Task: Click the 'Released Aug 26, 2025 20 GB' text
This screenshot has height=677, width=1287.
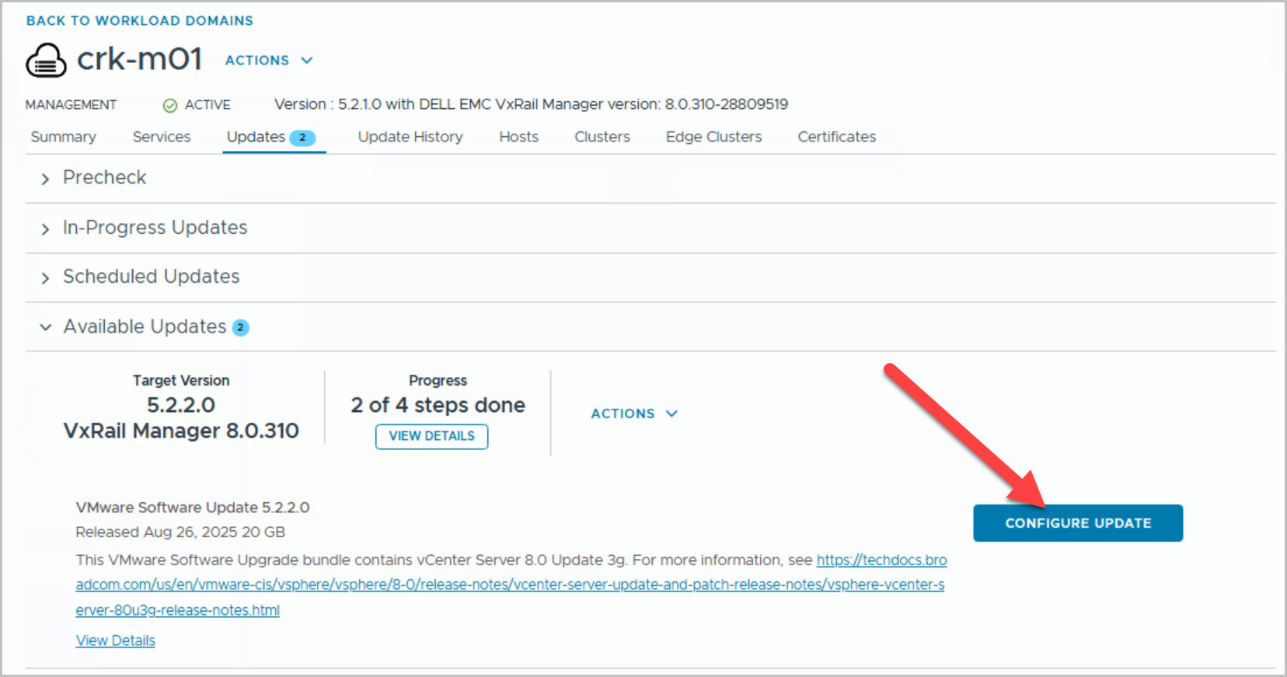Action: pyautogui.click(x=180, y=532)
